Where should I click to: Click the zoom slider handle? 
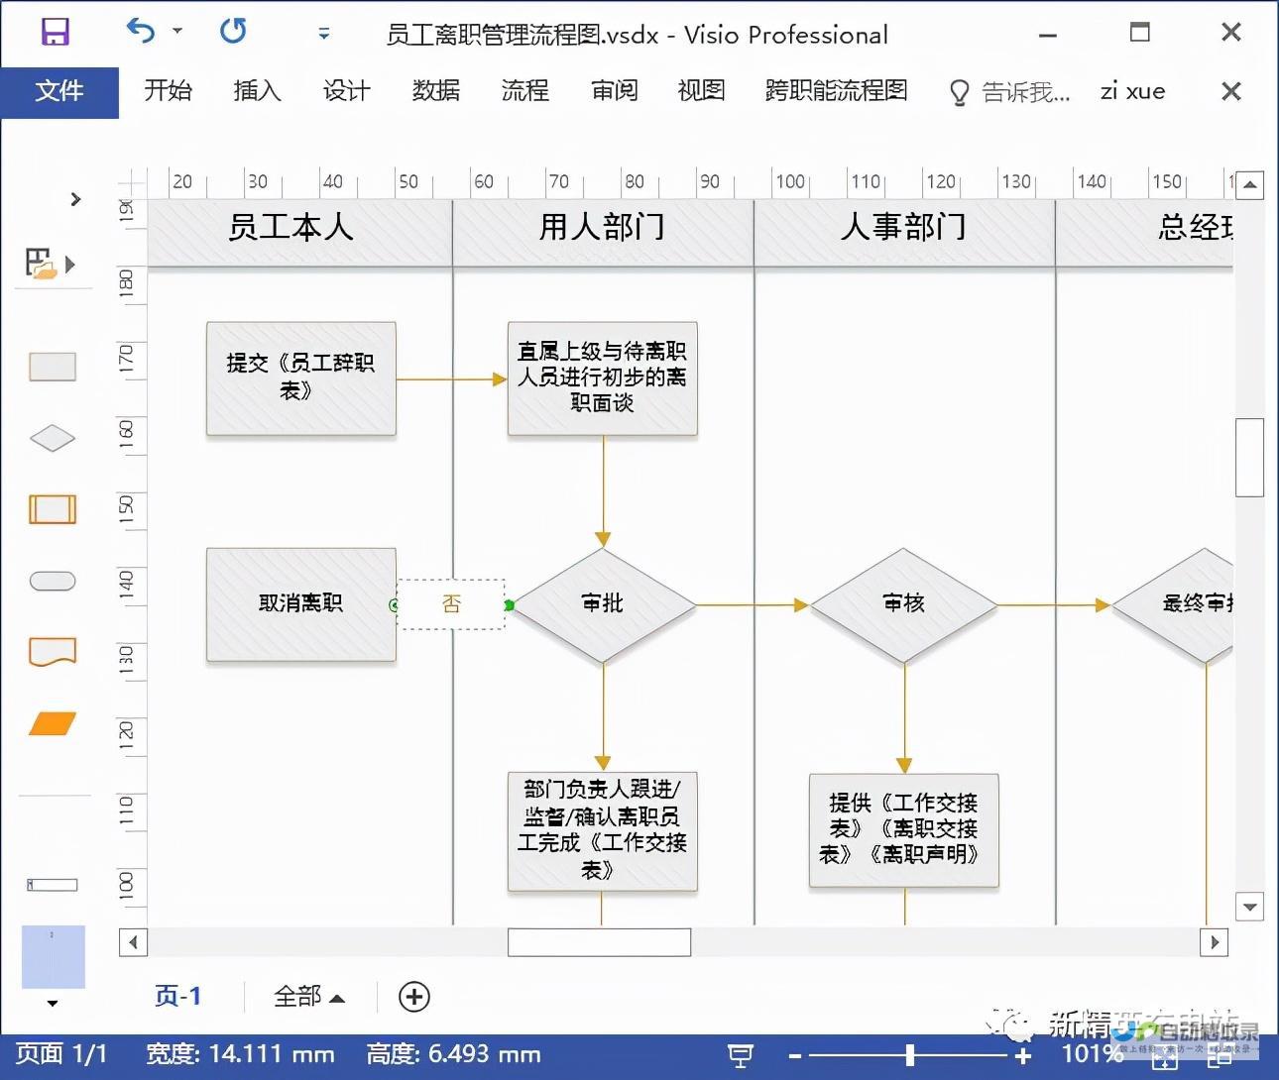[909, 1056]
